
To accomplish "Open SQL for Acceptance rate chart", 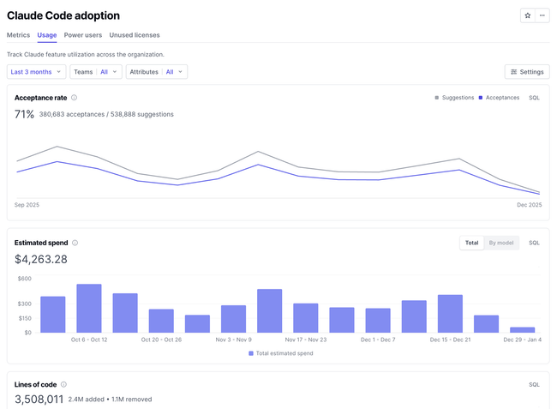I will pyautogui.click(x=534, y=98).
